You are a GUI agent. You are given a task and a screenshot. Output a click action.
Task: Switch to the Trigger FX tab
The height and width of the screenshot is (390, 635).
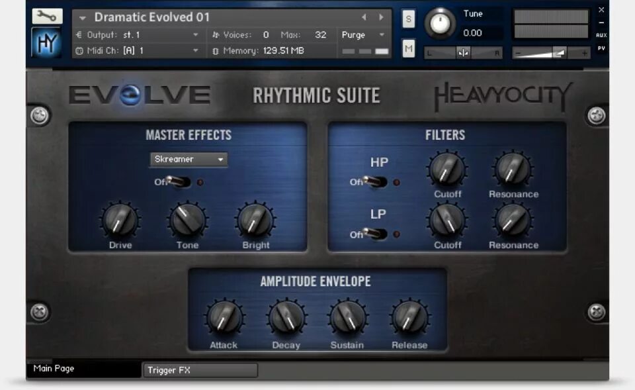(x=200, y=370)
